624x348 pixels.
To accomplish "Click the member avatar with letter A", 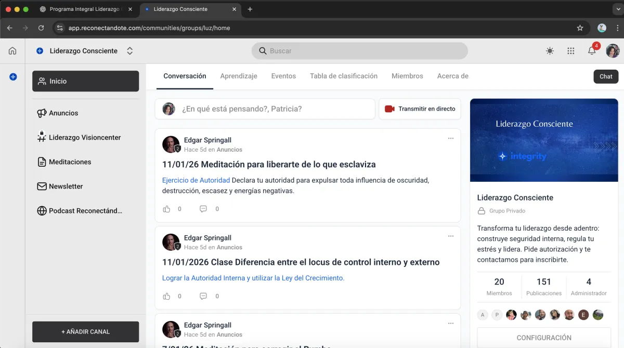I will [x=483, y=315].
